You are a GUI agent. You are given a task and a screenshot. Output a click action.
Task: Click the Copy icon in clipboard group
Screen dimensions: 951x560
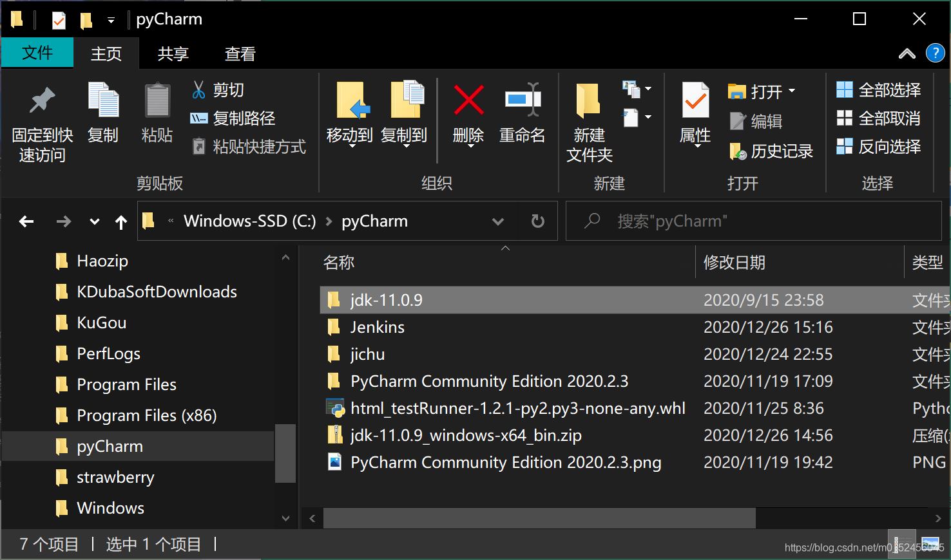pyautogui.click(x=103, y=100)
